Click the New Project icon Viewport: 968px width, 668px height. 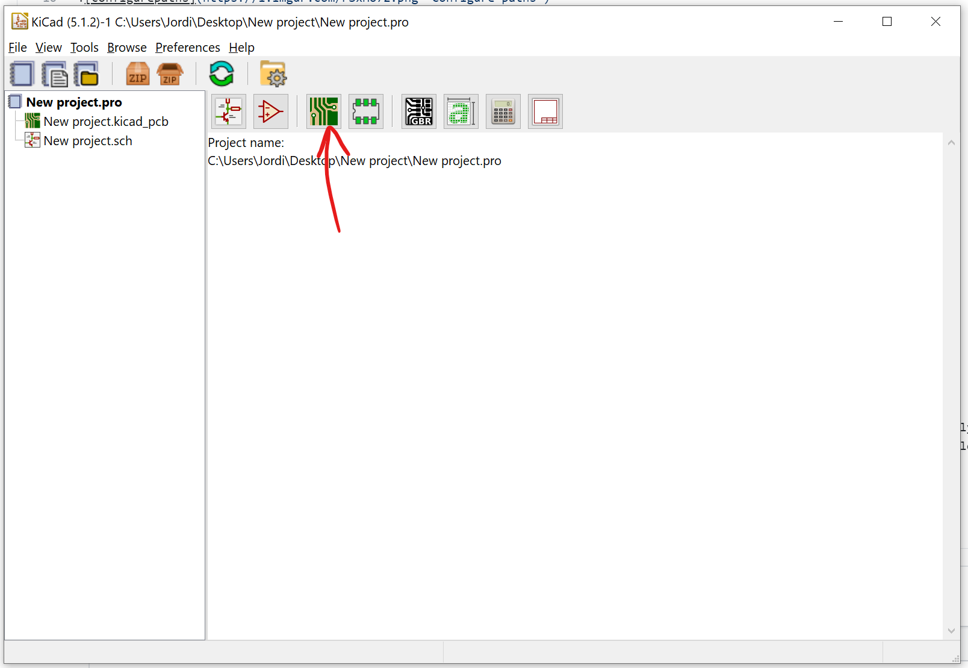click(22, 74)
